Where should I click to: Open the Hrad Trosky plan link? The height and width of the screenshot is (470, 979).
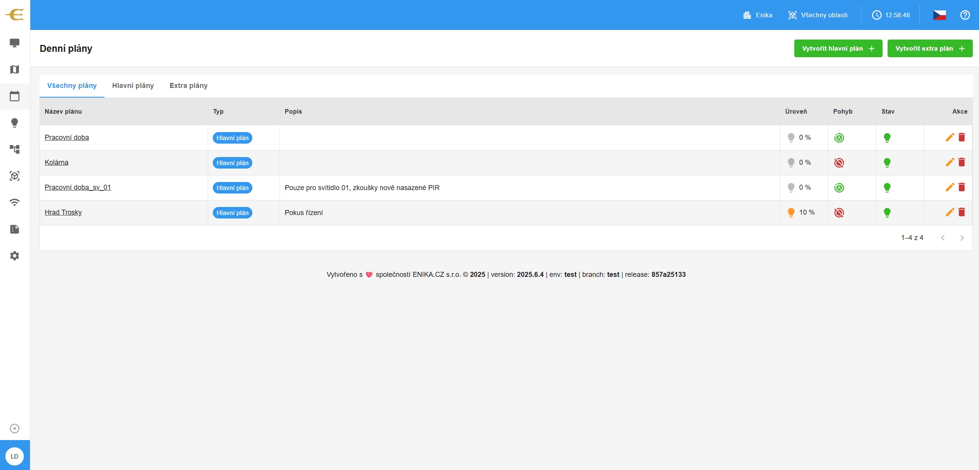pos(63,212)
